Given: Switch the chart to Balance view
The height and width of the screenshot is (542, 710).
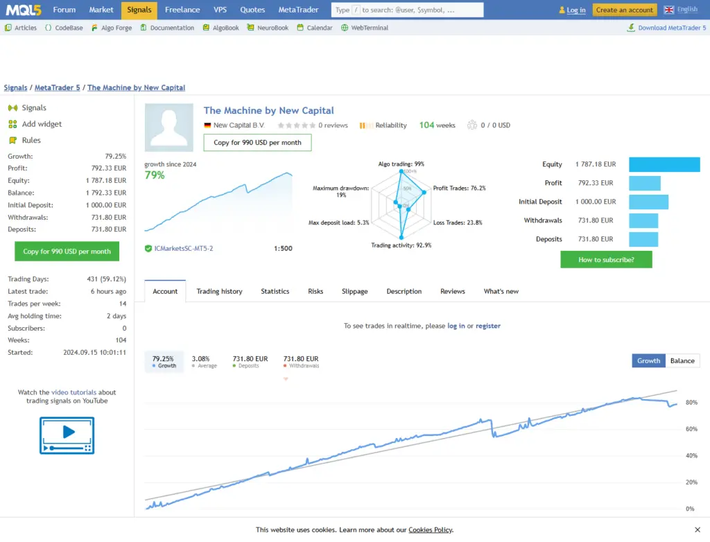Looking at the screenshot, I should tap(682, 361).
